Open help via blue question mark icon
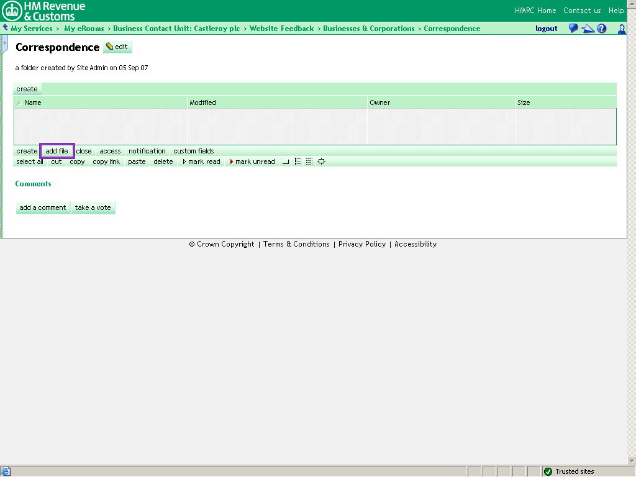This screenshot has height=477, width=636. [601, 29]
